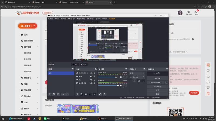Open the 直播中 button dropdown arrow

pyautogui.click(x=34, y=26)
